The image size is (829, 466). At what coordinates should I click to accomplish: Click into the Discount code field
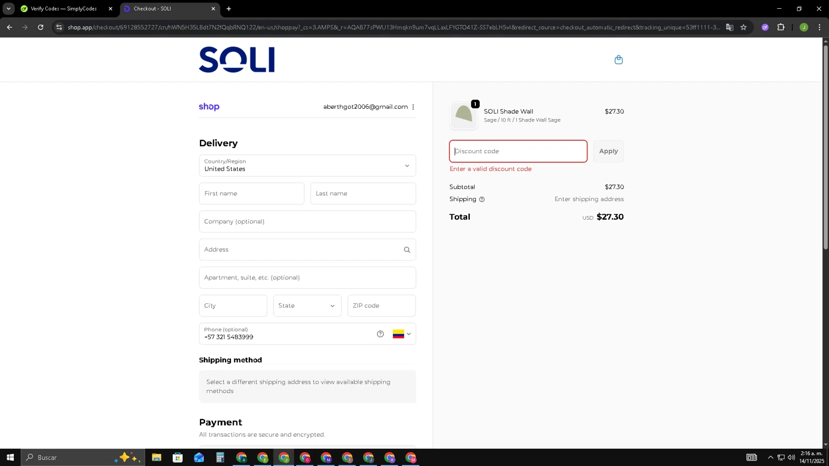click(518, 151)
